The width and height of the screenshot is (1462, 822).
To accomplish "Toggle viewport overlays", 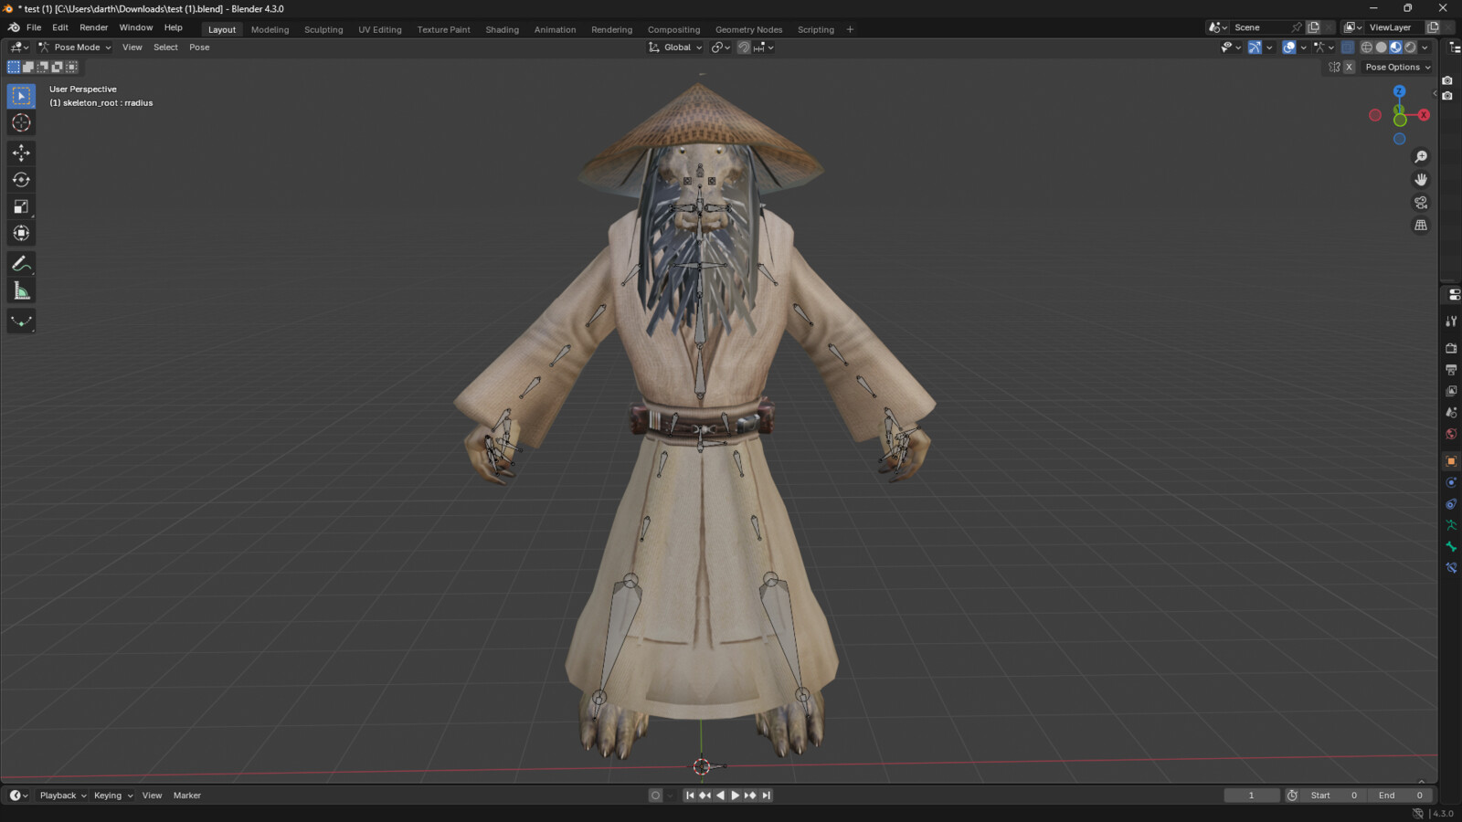I will (1288, 47).
